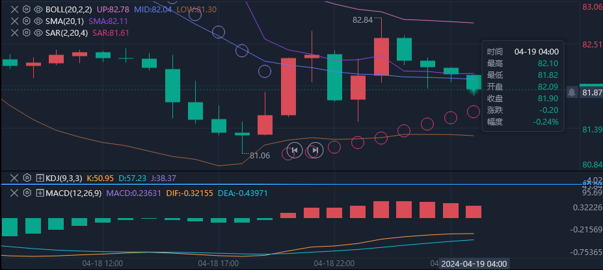Click the -0.21569 MACD axis label
The image size is (603, 270).
coord(587,229)
